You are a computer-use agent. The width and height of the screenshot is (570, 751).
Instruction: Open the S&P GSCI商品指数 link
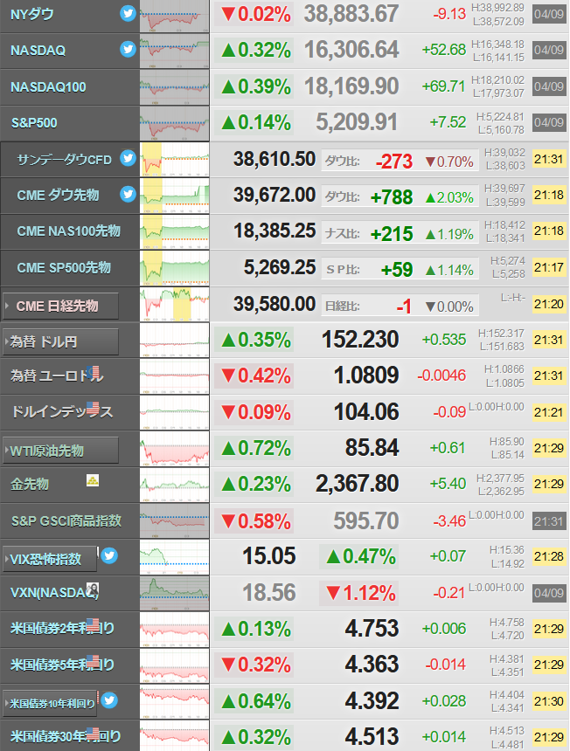click(66, 520)
